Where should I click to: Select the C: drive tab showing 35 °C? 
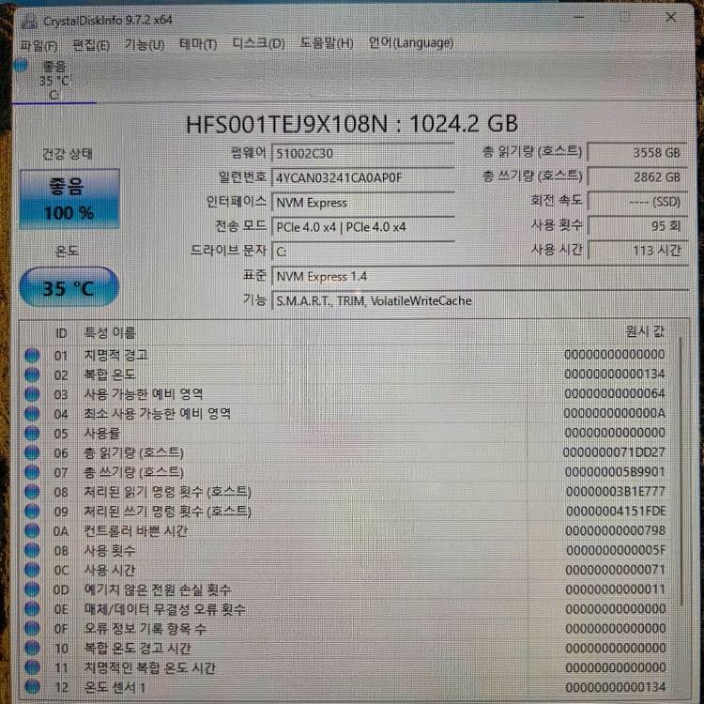[54, 81]
